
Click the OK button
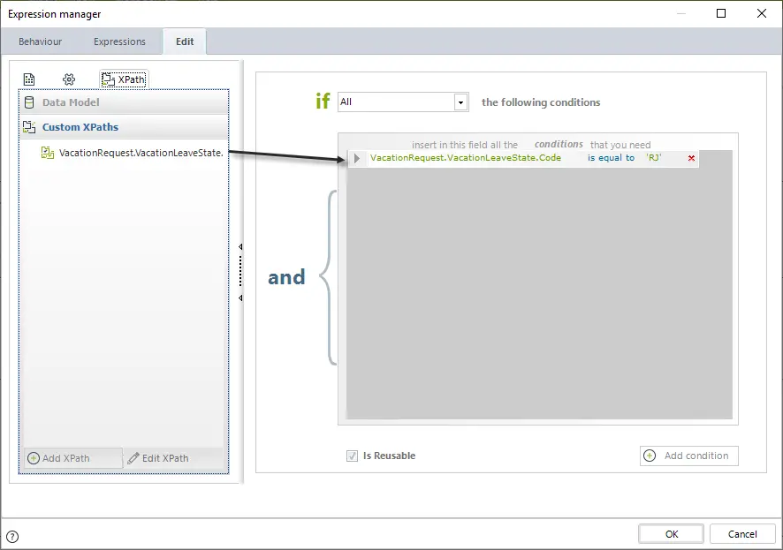point(671,534)
